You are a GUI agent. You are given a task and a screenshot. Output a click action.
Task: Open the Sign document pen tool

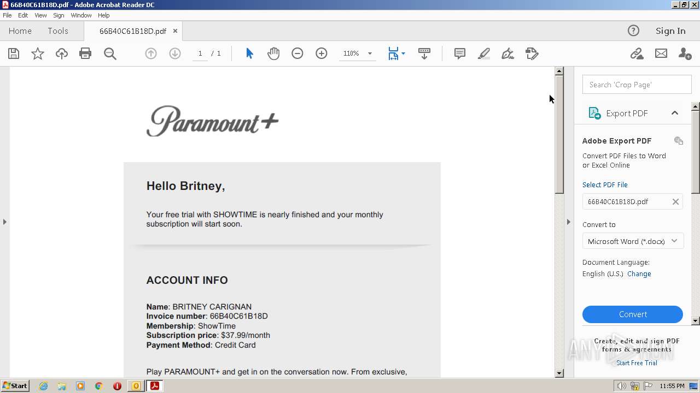click(508, 53)
